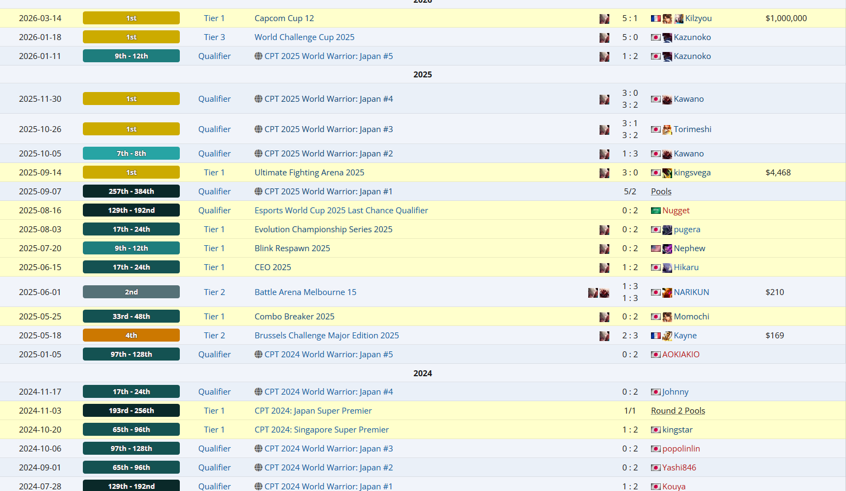Viewport: 846px width, 491px height.
Task: Open the World Challenge Cup 2025 link
Action: tap(304, 37)
